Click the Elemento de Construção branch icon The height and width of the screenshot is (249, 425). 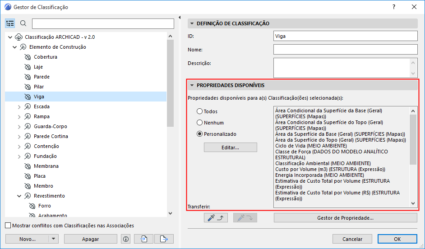coord(23,47)
